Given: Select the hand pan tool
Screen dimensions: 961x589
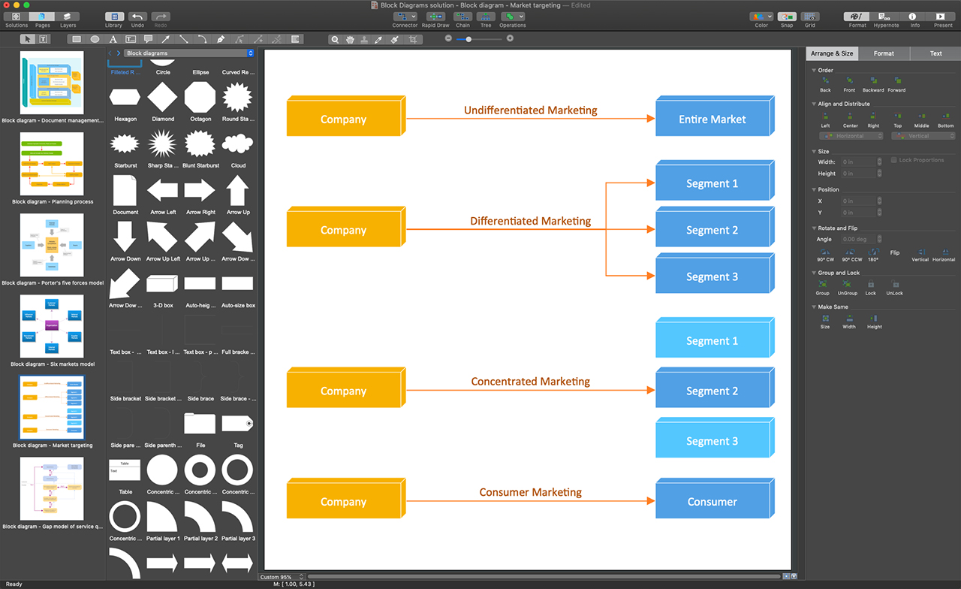Looking at the screenshot, I should pos(350,39).
